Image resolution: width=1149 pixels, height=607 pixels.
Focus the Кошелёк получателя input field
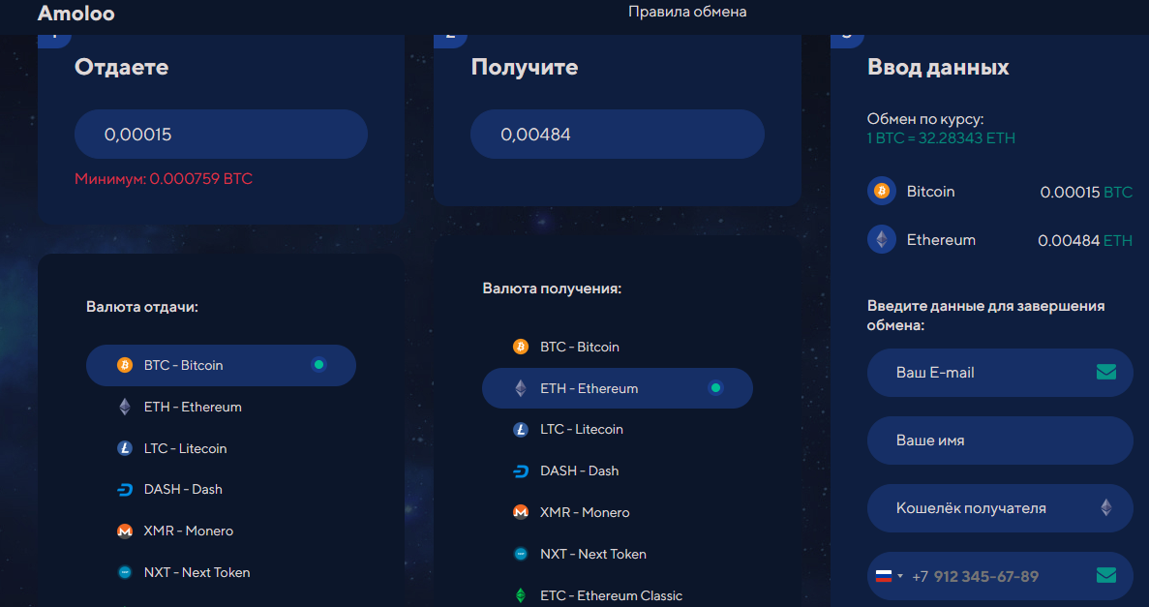click(1000, 508)
